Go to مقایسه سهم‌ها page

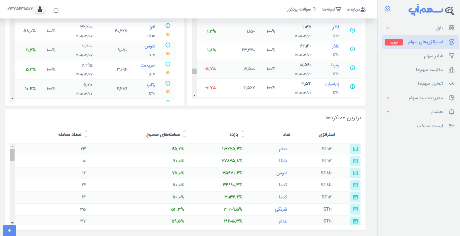(429, 70)
